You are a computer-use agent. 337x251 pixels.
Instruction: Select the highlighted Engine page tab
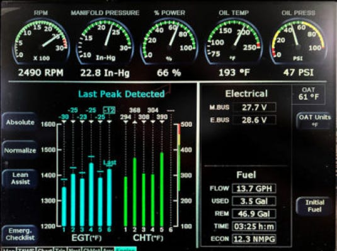tap(126, 249)
